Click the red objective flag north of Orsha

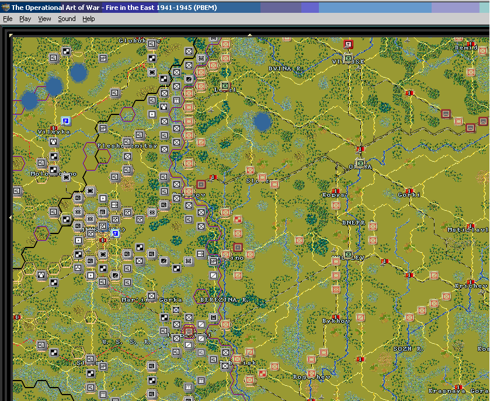(360, 149)
